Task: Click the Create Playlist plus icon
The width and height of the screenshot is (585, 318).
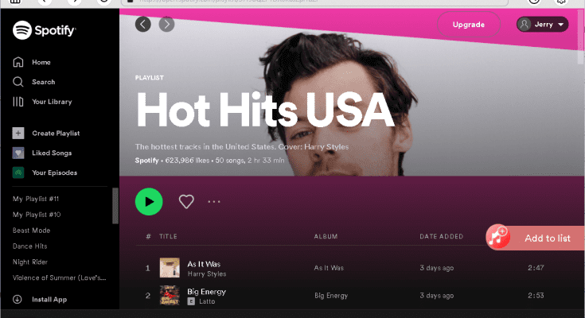Action: (18, 133)
